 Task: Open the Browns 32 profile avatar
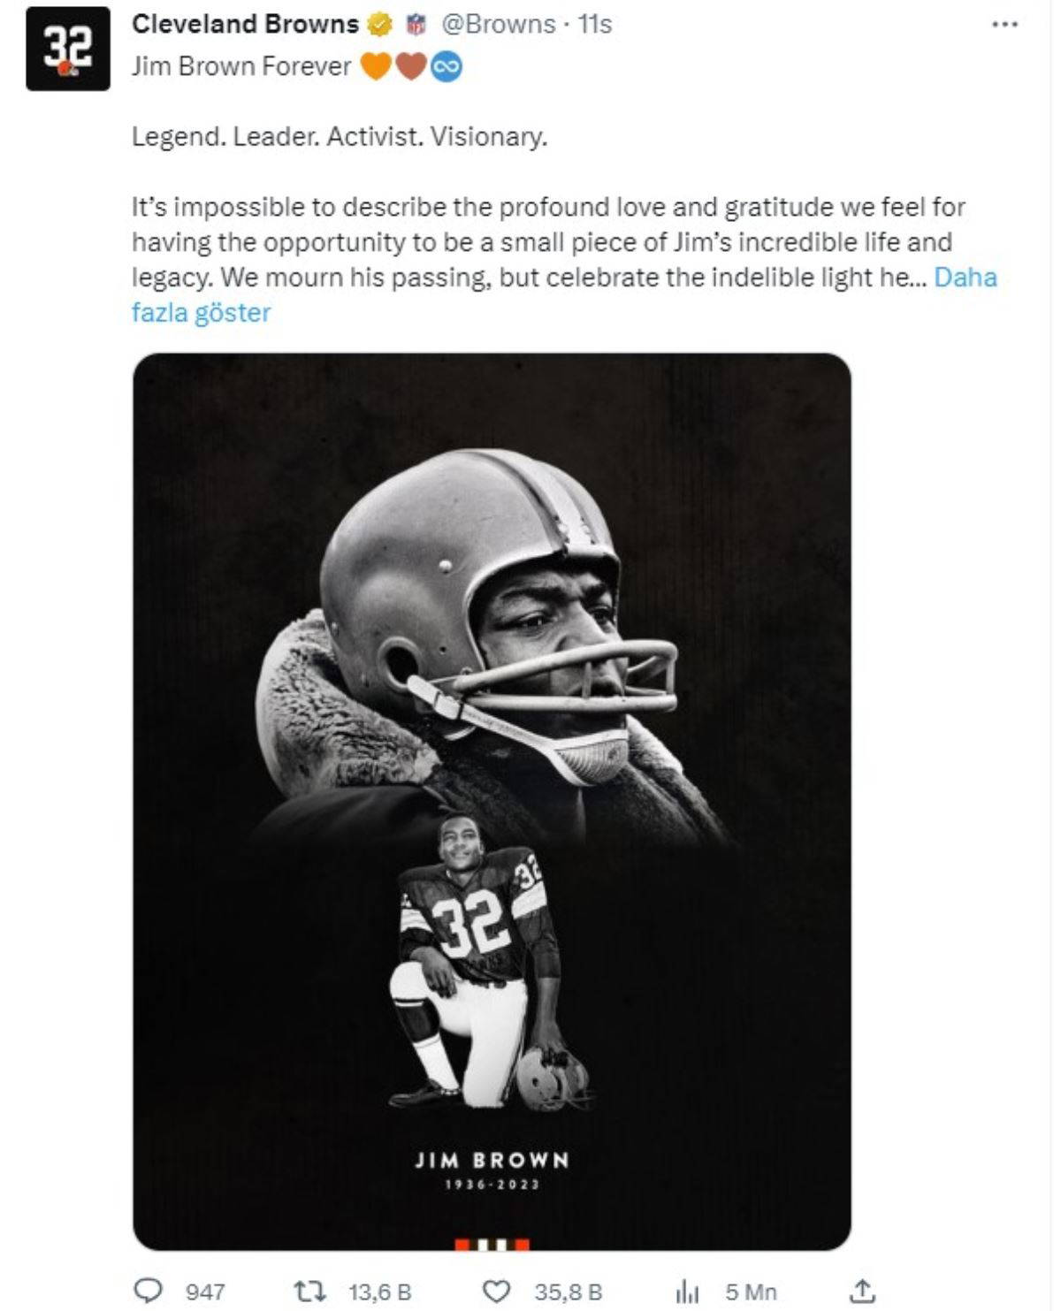point(68,49)
